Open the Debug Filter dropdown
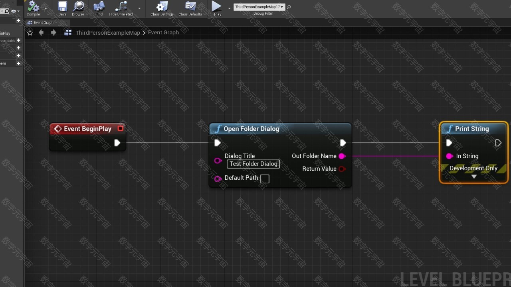 (x=259, y=7)
